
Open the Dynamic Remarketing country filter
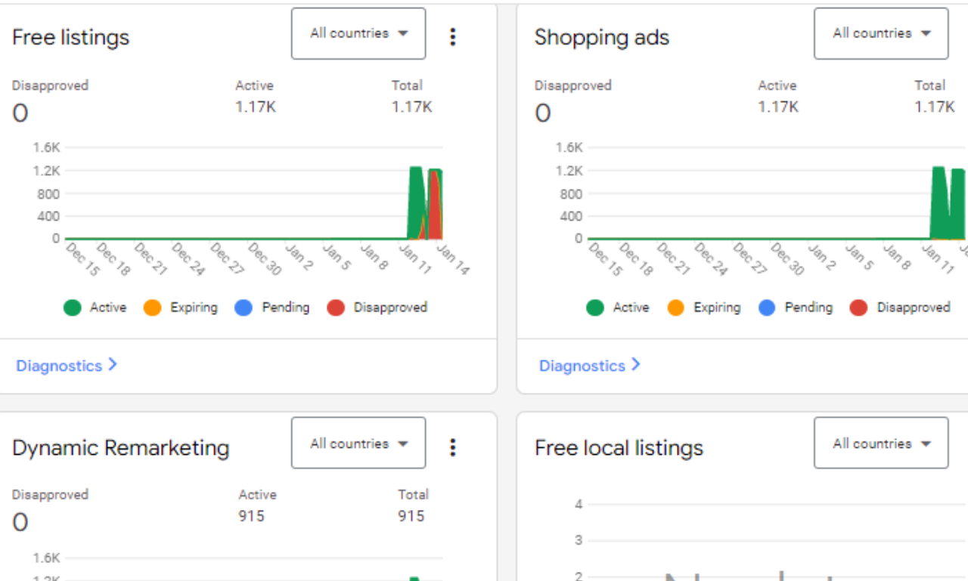point(358,443)
